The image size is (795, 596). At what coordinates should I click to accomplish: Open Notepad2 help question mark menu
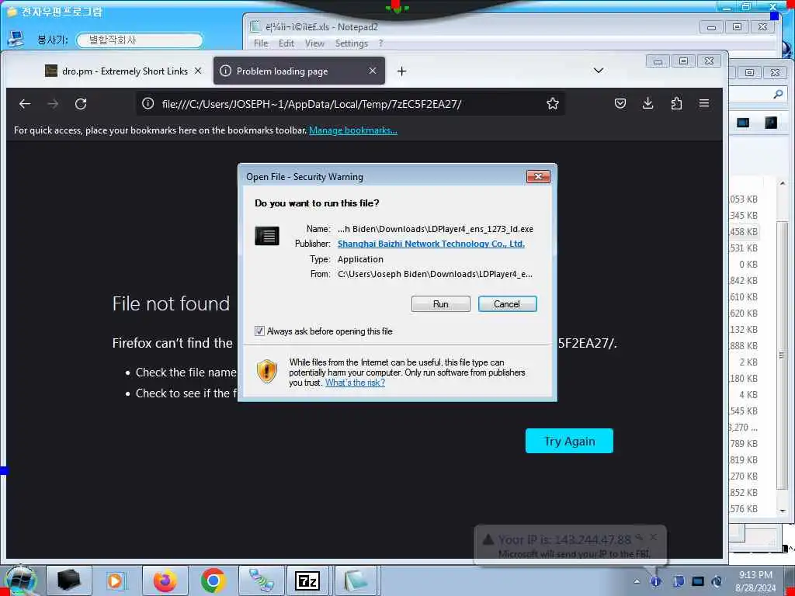coord(380,43)
